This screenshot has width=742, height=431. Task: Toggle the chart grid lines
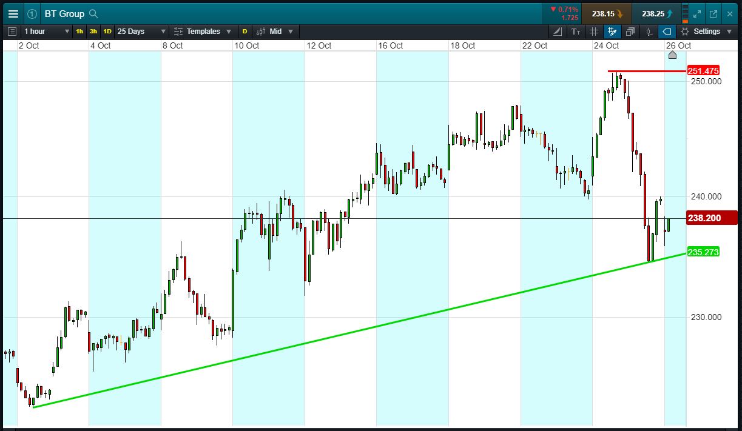[594, 31]
